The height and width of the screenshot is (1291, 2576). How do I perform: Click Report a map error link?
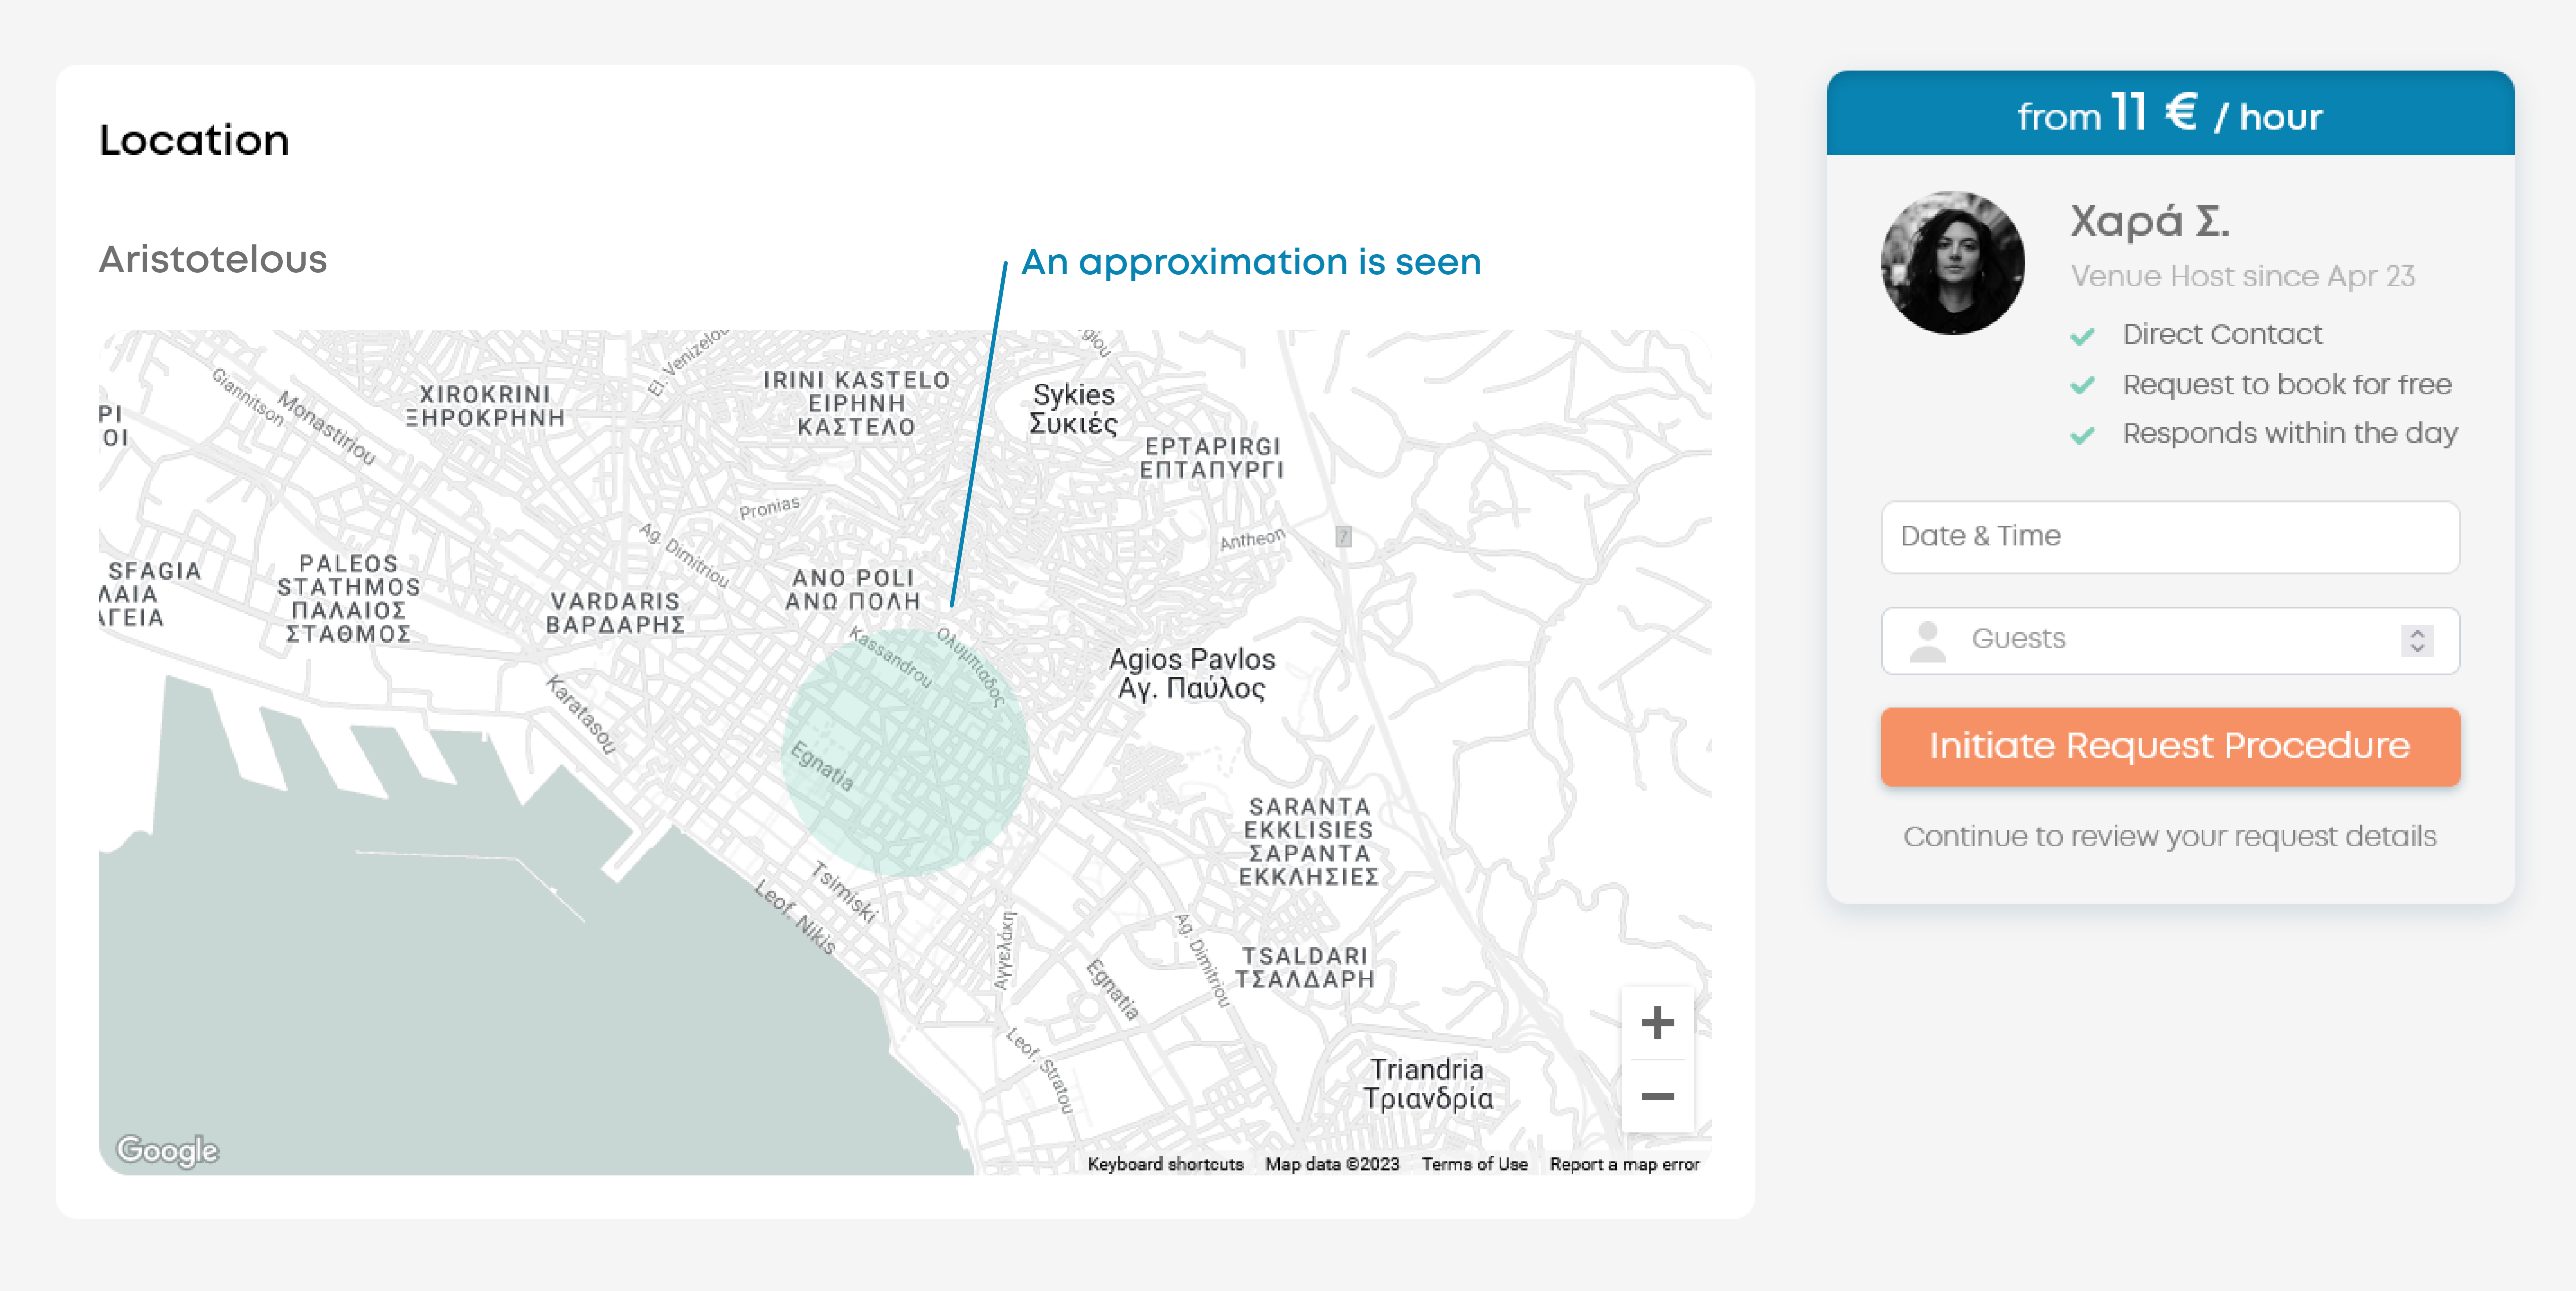(x=1624, y=1164)
